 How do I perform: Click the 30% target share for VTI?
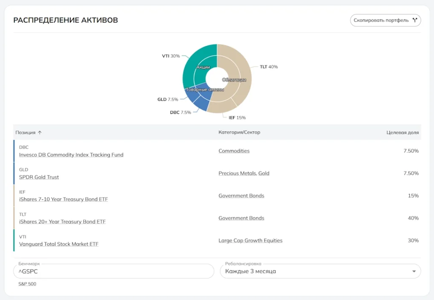pyautogui.click(x=413, y=241)
